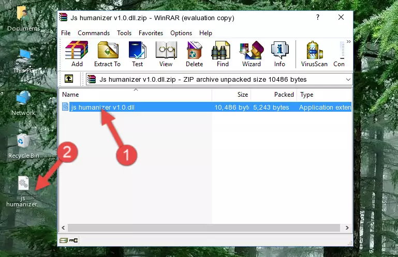The width and height of the screenshot is (398, 257).
Task: Click the key password icon in status bar
Action: [73, 240]
